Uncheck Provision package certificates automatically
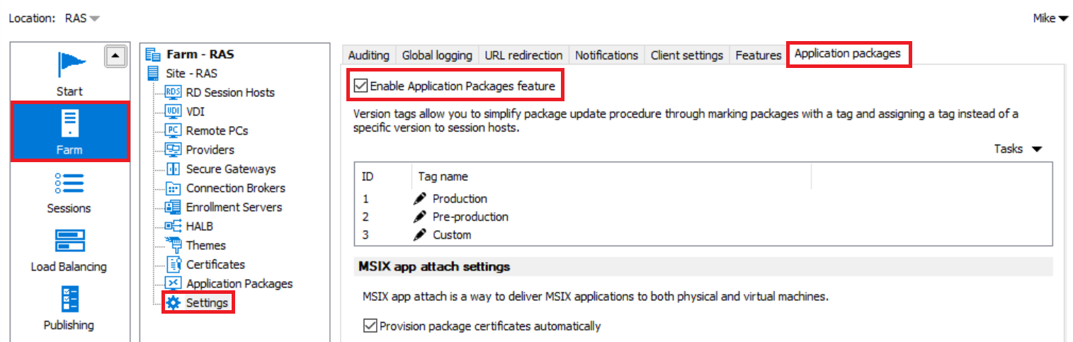The image size is (1073, 342). click(370, 326)
